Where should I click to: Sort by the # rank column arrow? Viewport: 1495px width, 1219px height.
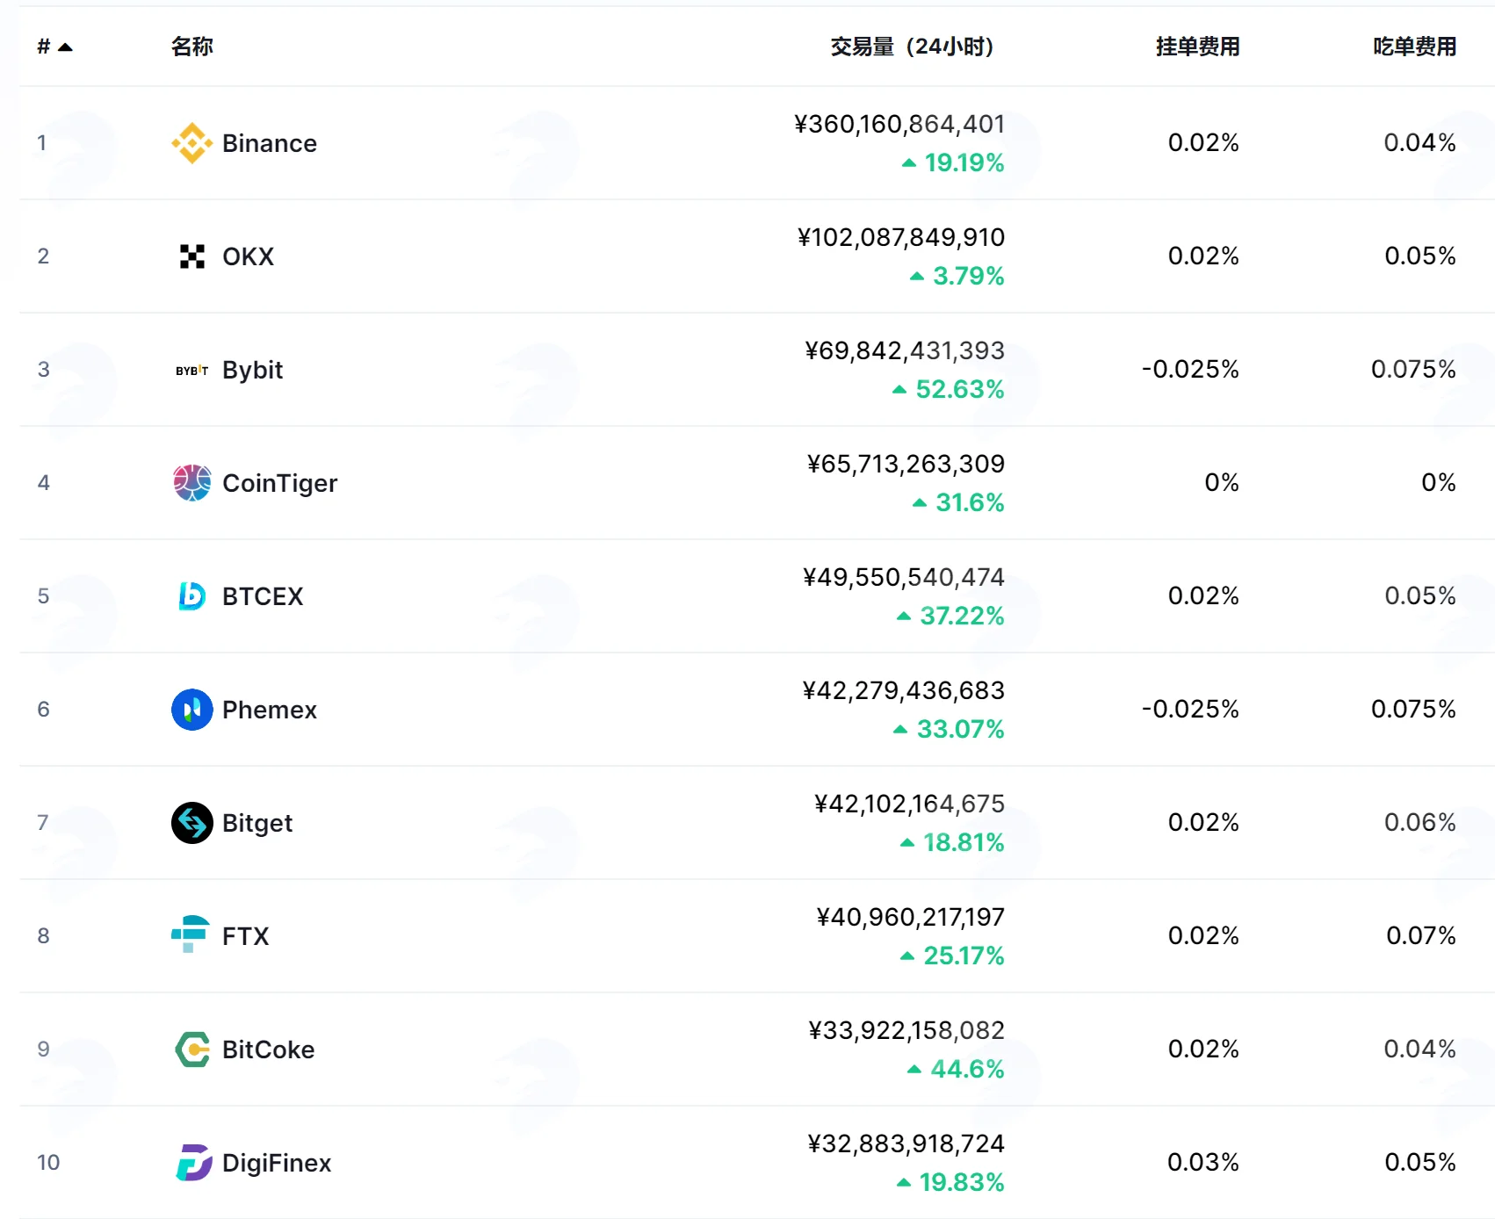65,47
